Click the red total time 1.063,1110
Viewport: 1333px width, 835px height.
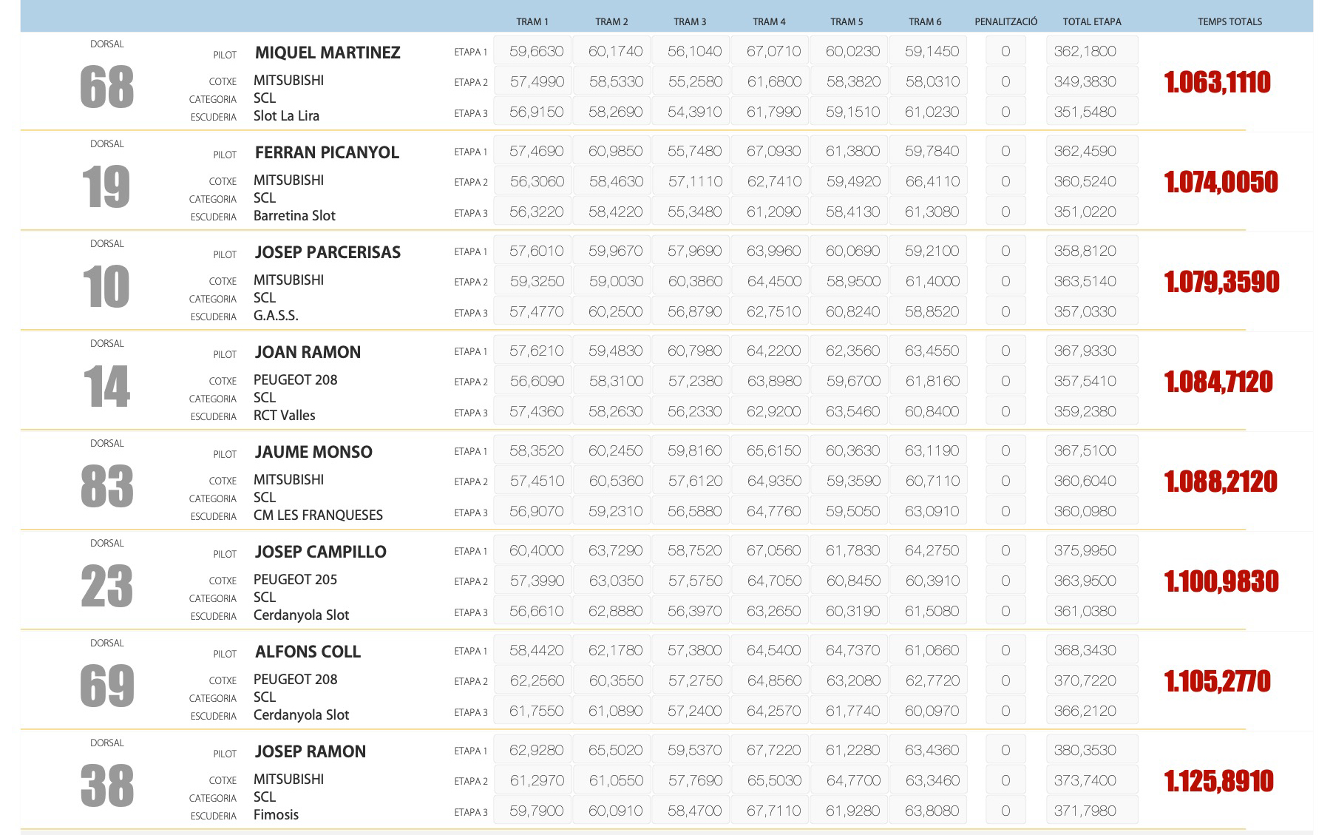(1217, 82)
